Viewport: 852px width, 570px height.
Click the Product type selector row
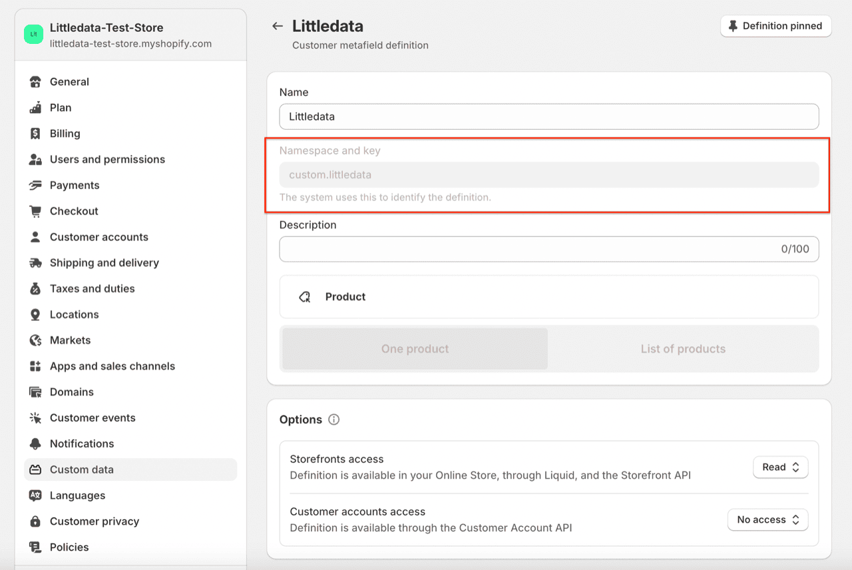(x=549, y=297)
